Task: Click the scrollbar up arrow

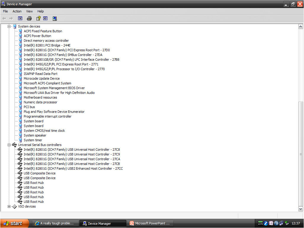Action: (x=300, y=27)
